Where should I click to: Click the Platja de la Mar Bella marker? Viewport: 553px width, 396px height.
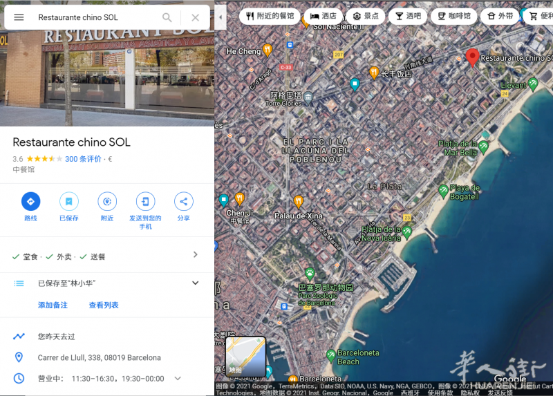coord(483,147)
